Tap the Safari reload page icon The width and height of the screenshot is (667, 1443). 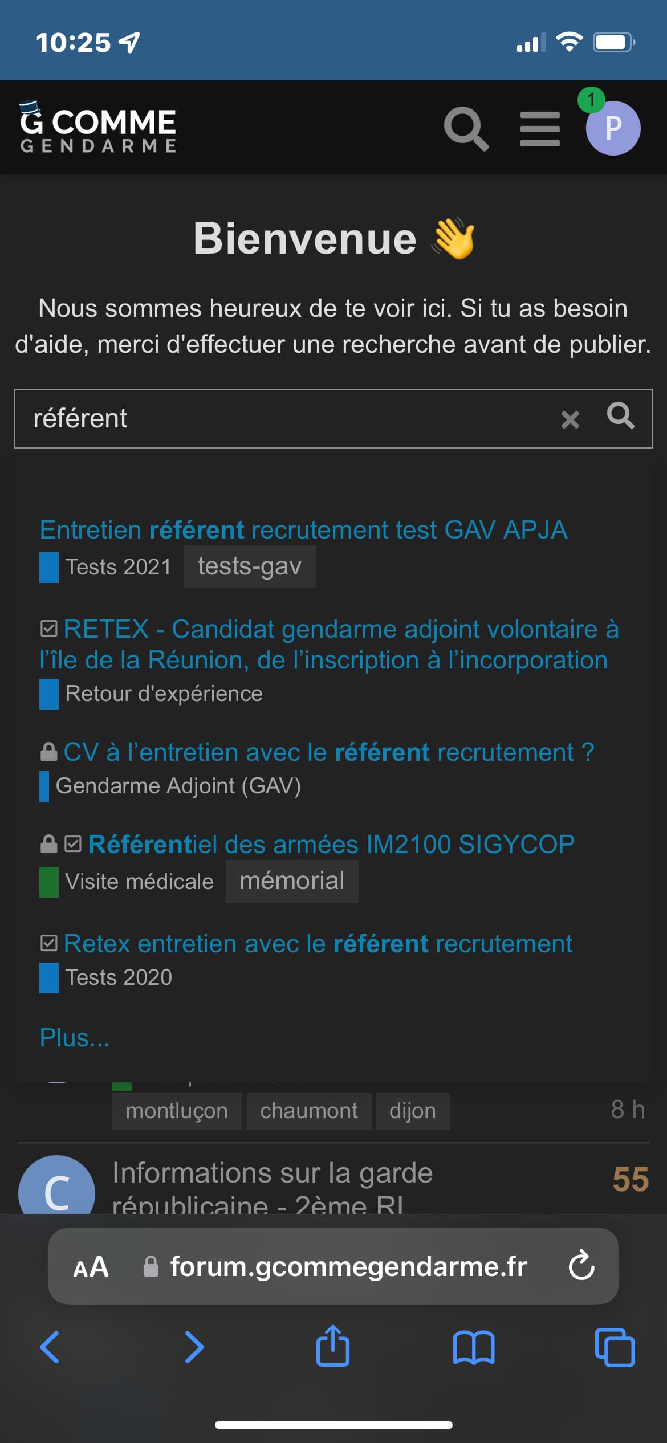(581, 1266)
